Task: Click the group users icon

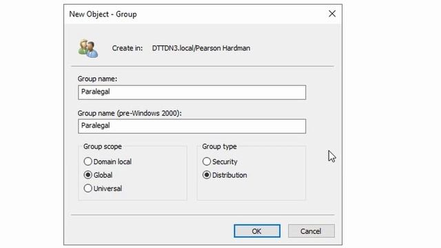Action: [88, 48]
